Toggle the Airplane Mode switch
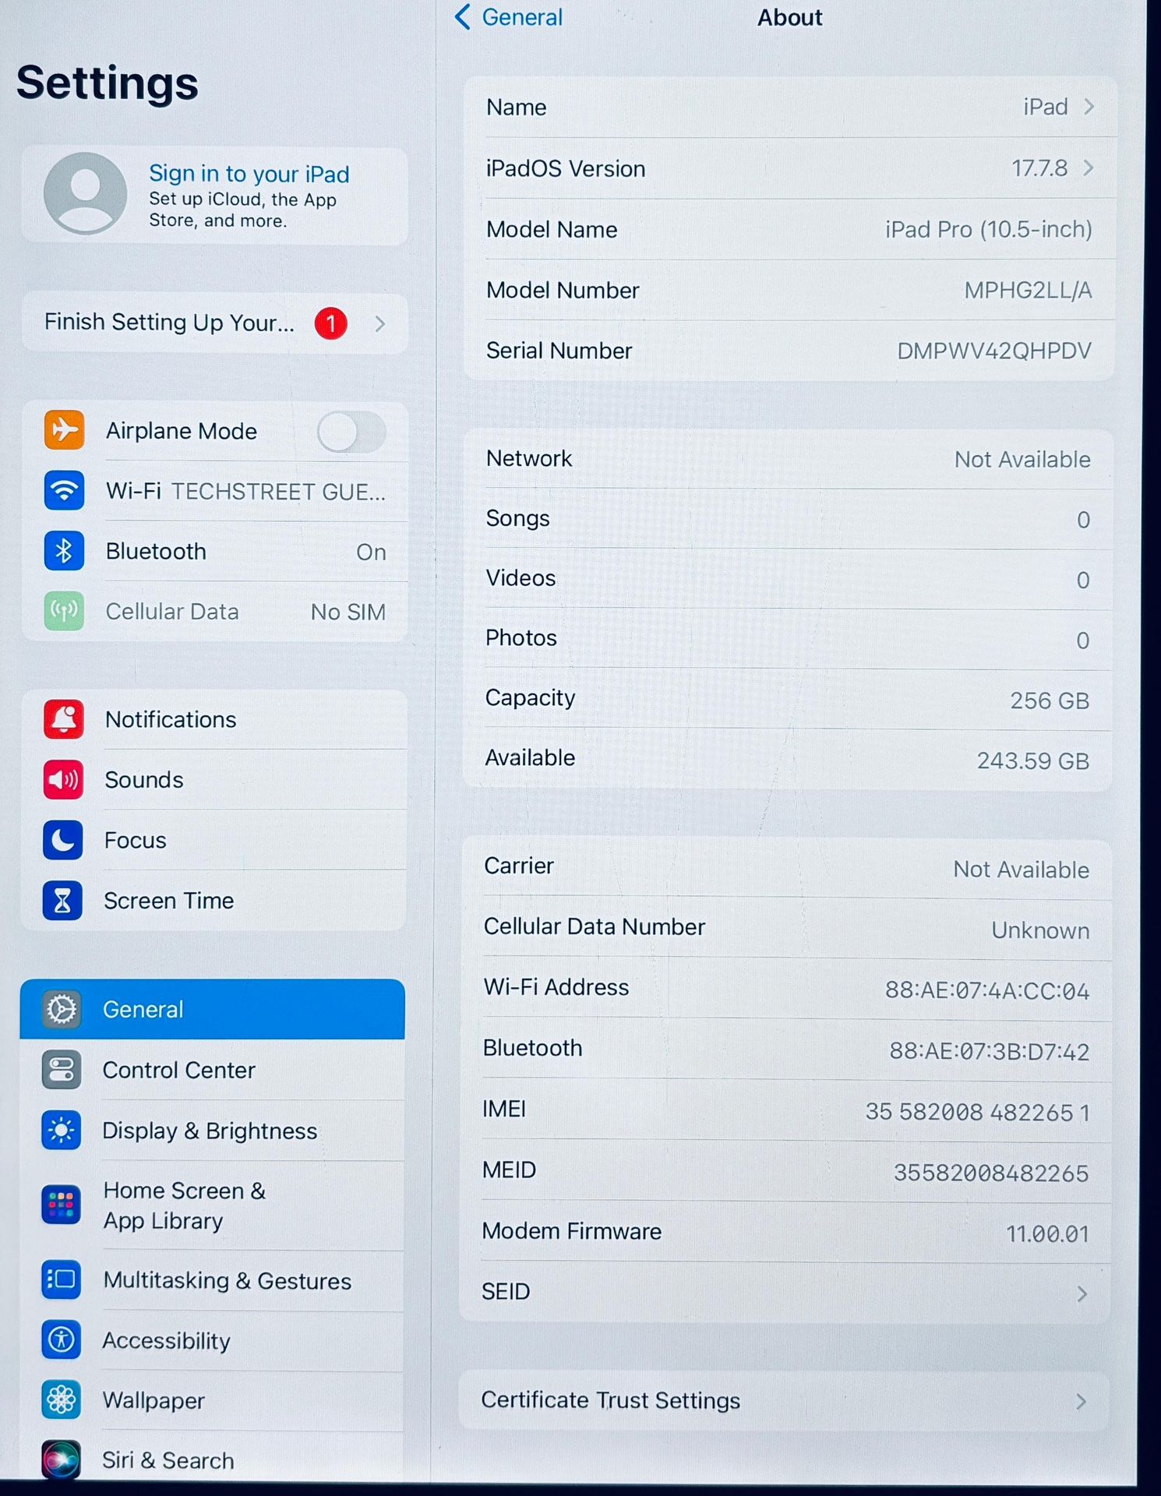This screenshot has height=1496, width=1161. click(351, 432)
